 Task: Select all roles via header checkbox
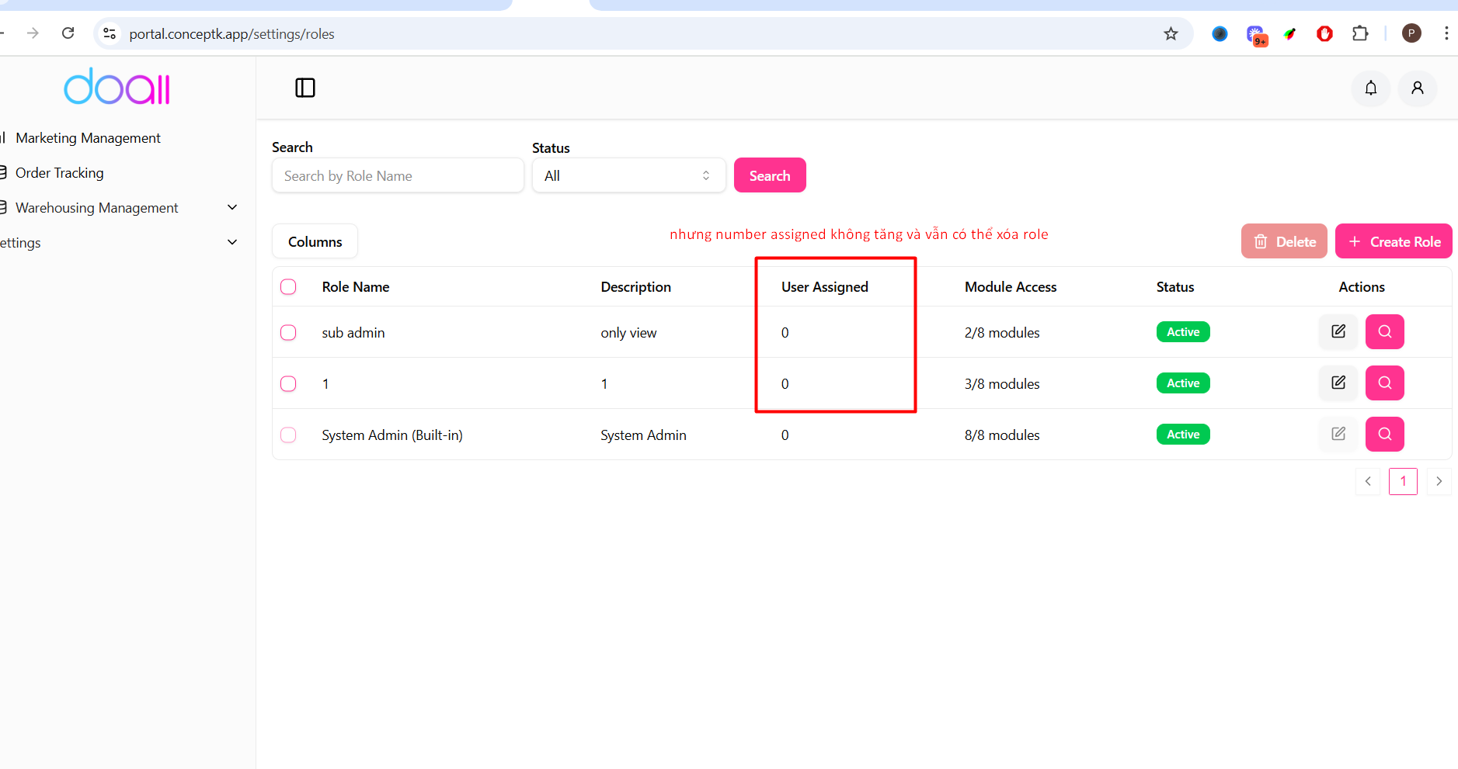288,286
